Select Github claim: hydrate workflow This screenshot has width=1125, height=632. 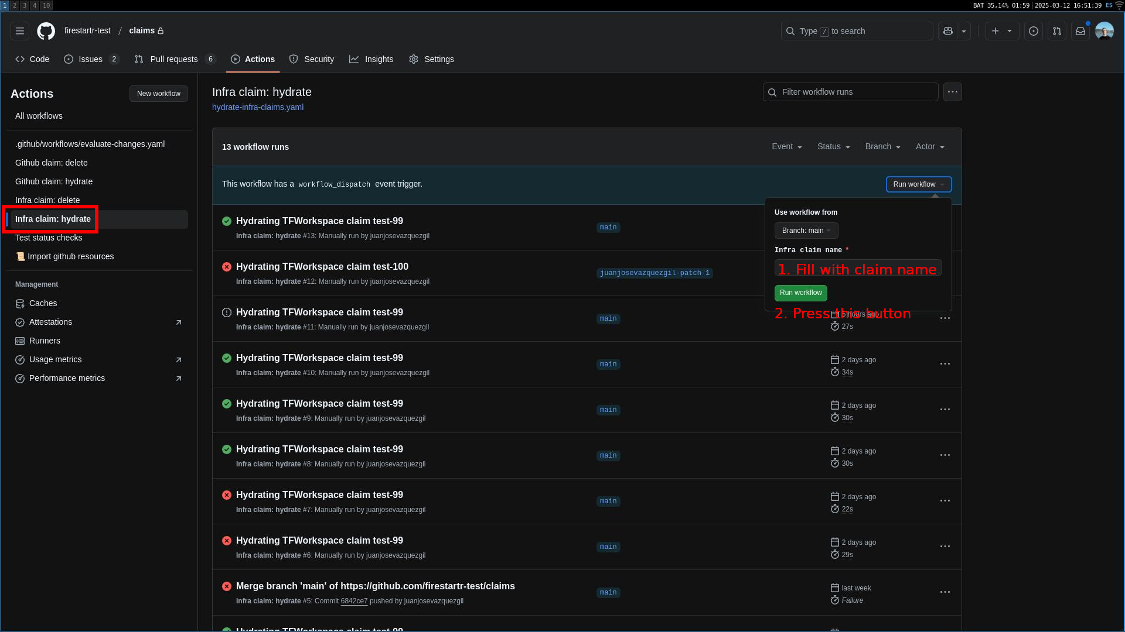pyautogui.click(x=54, y=181)
